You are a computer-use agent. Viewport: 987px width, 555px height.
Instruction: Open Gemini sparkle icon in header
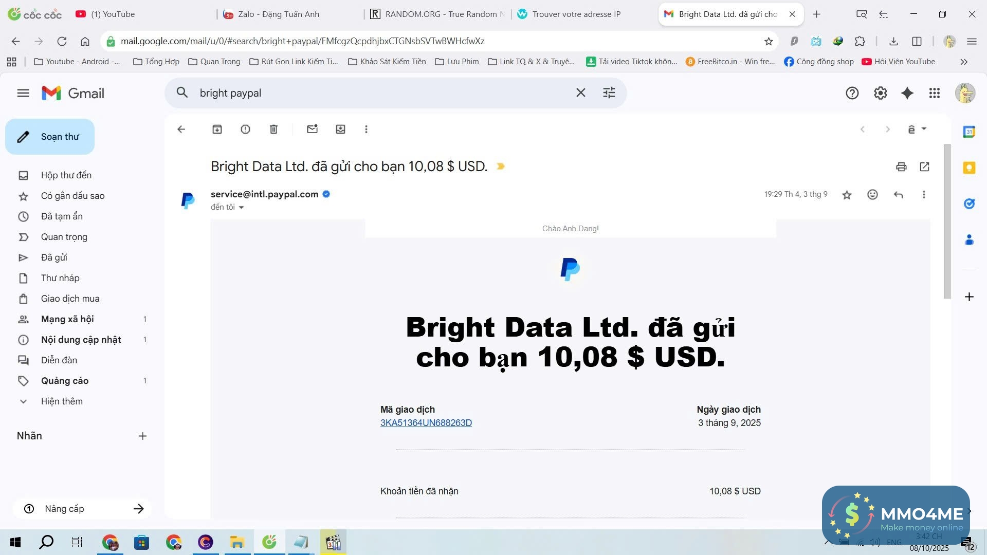[x=907, y=93]
